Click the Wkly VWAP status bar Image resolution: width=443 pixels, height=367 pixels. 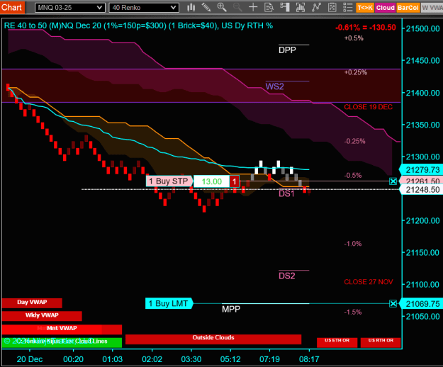42,315
